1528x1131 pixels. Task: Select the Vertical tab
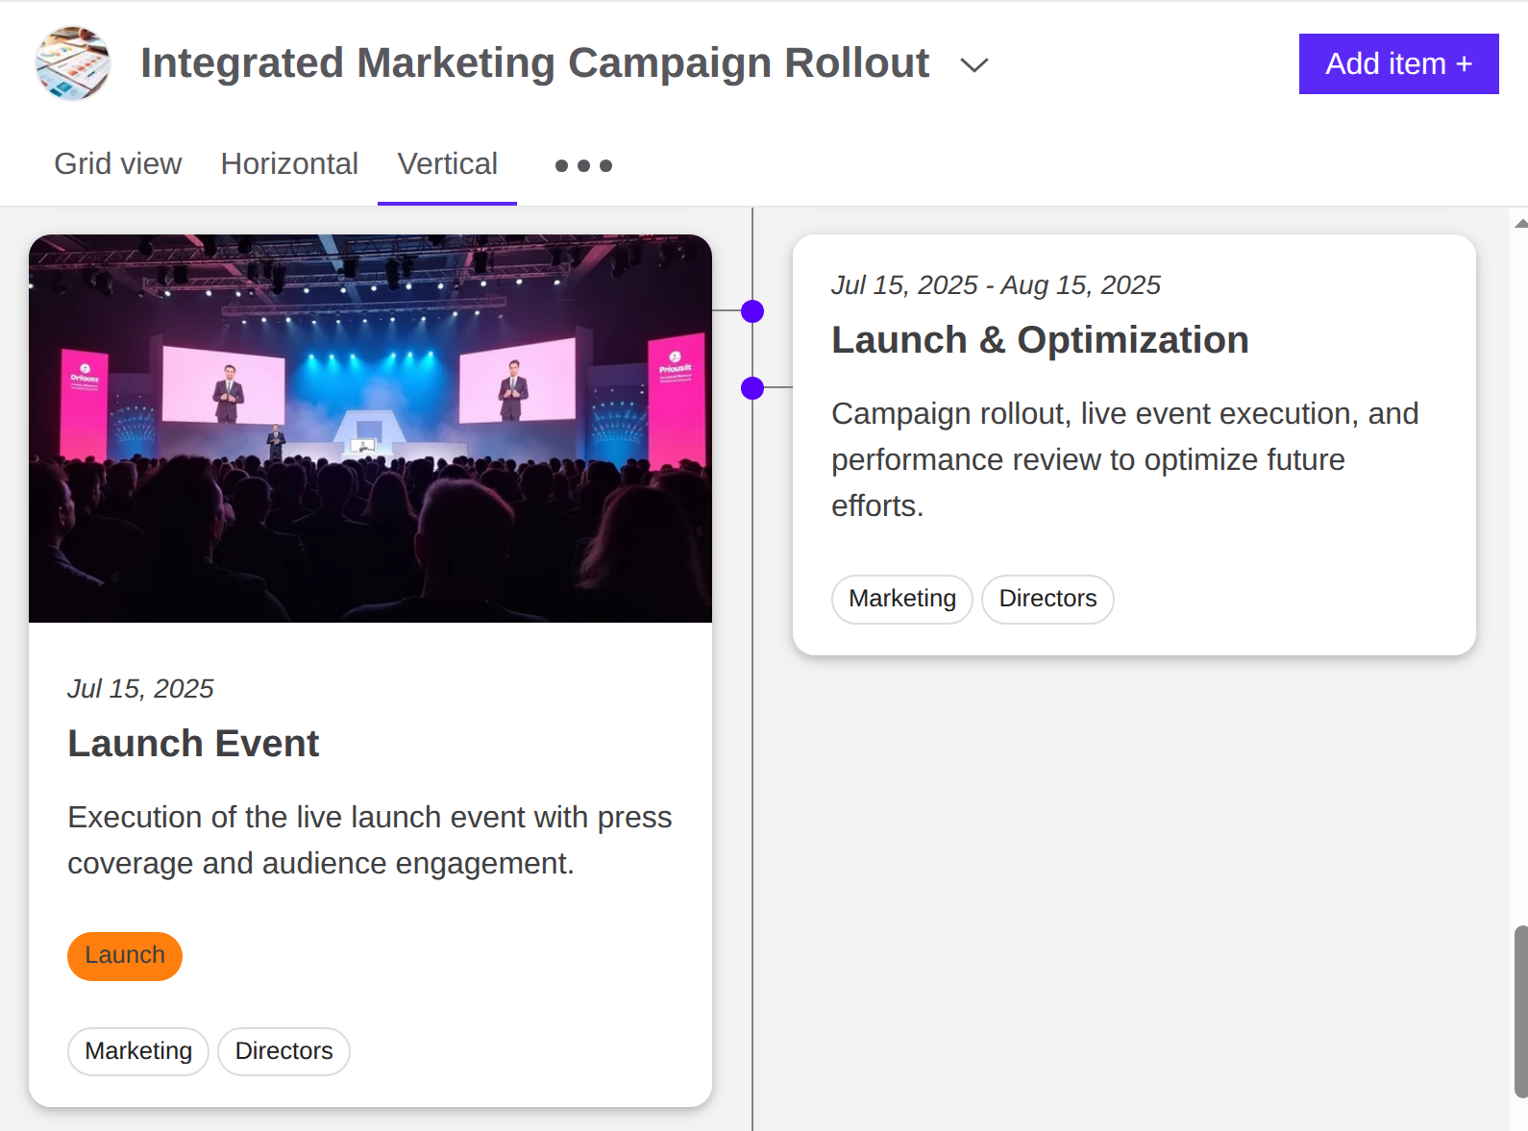[x=447, y=164]
